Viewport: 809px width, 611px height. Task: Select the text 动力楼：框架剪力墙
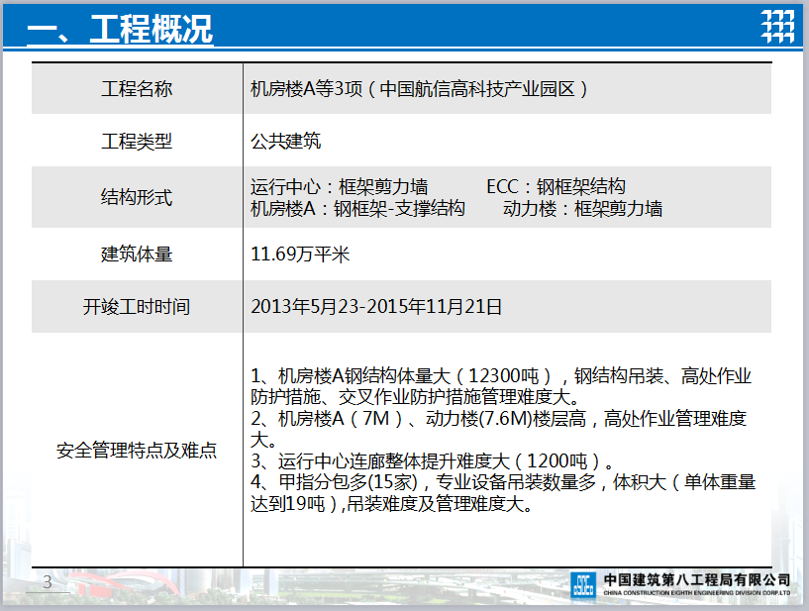click(x=583, y=209)
